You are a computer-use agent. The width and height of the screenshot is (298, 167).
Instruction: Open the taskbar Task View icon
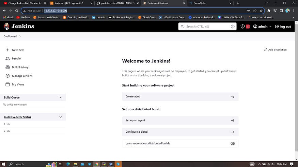click(x=60, y=164)
